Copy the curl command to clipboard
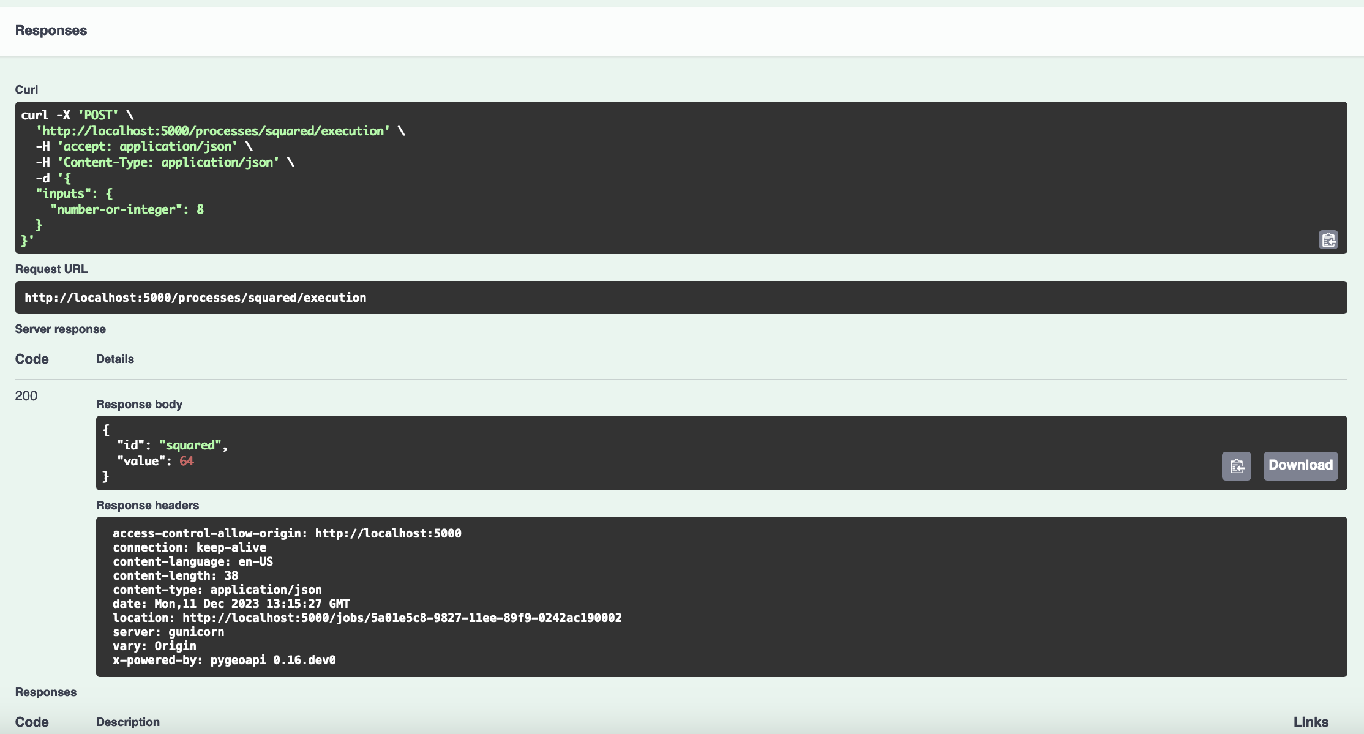This screenshot has height=734, width=1364. click(1328, 239)
